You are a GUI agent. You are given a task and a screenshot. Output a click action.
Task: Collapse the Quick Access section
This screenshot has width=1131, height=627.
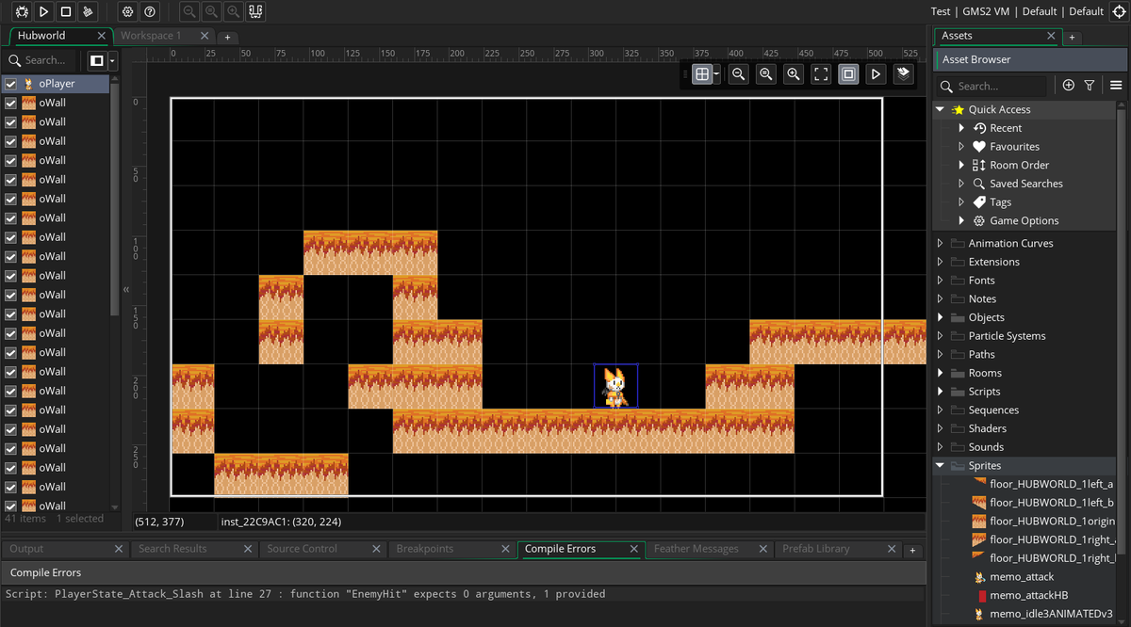pyautogui.click(x=941, y=109)
